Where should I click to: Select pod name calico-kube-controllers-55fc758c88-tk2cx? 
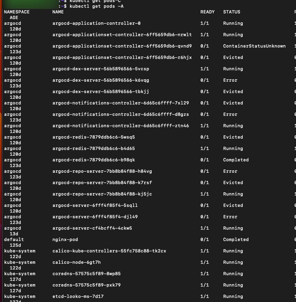[x=109, y=251]
